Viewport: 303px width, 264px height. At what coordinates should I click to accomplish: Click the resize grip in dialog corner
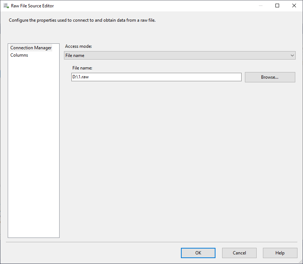point(300,261)
